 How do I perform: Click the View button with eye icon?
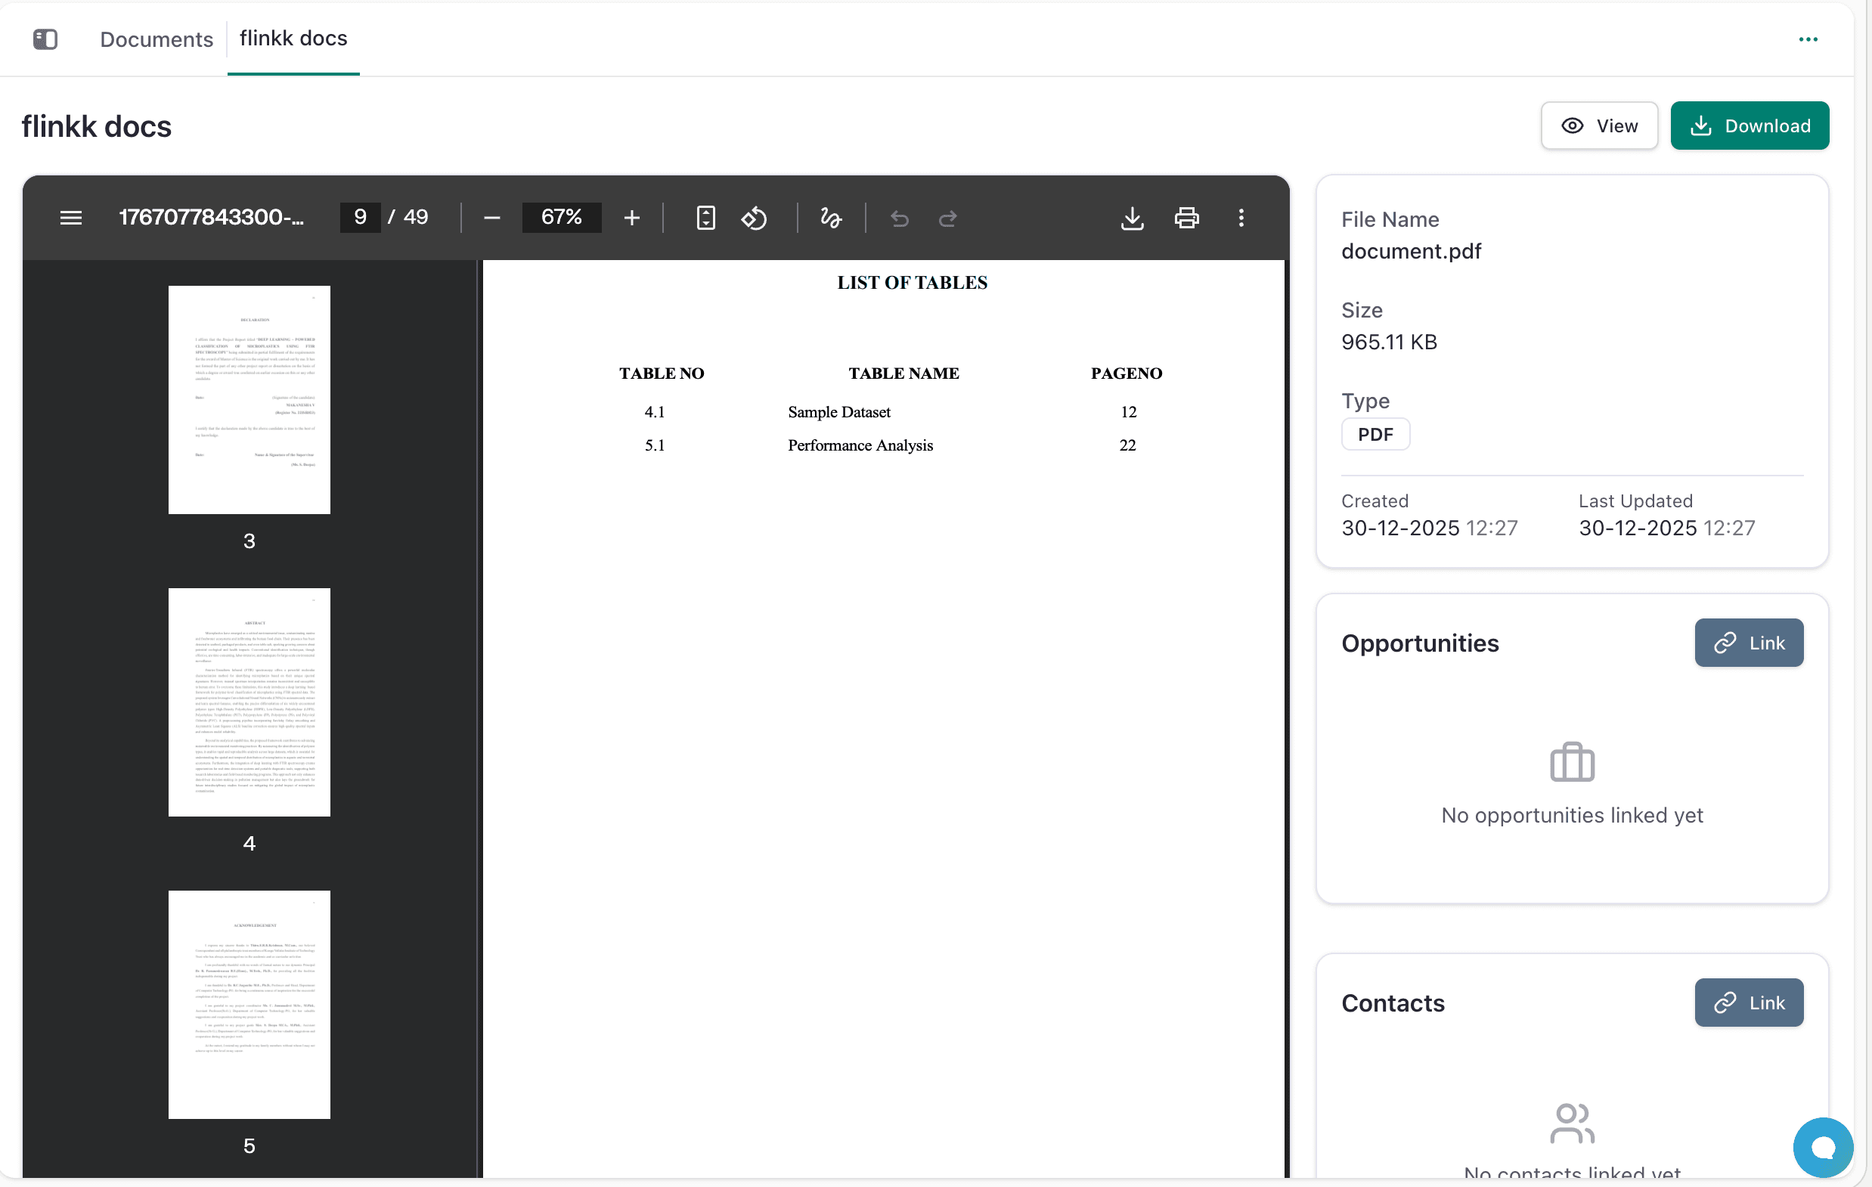[1599, 126]
